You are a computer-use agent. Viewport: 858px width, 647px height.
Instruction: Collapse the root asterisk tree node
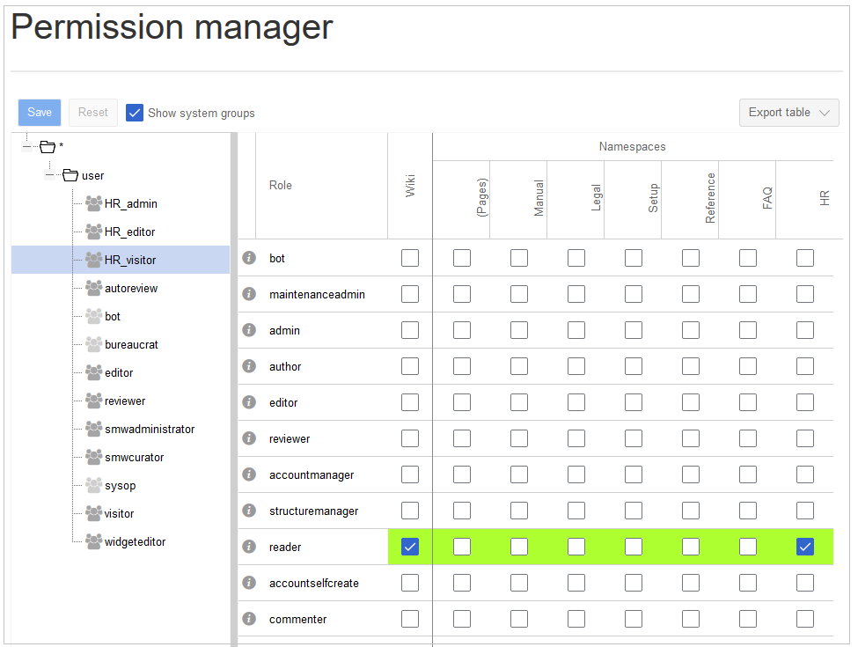[27, 146]
